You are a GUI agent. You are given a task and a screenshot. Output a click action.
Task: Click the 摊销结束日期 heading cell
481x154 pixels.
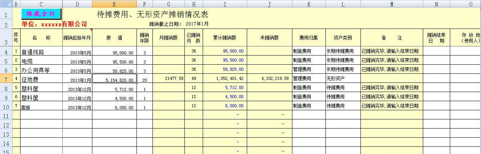click(x=437, y=38)
